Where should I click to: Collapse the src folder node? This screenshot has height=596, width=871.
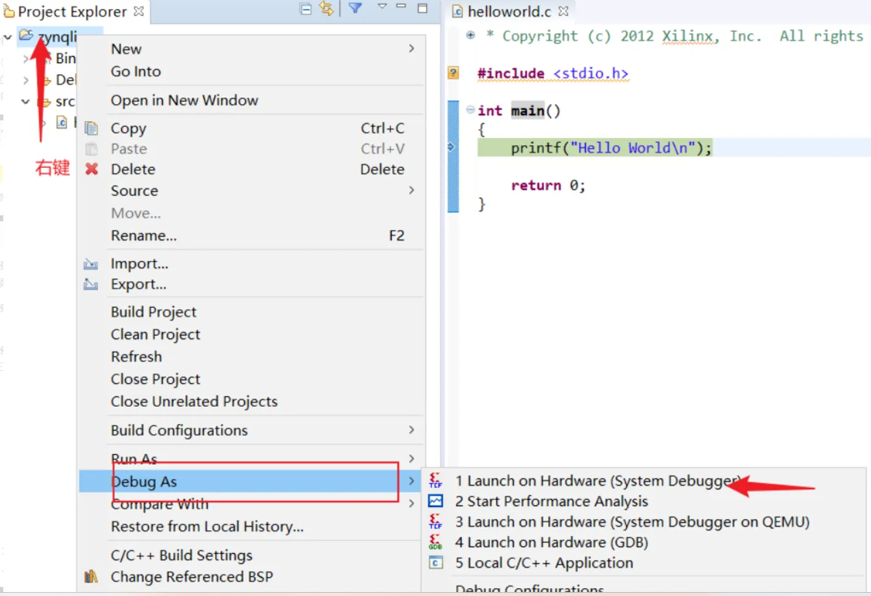(x=25, y=102)
